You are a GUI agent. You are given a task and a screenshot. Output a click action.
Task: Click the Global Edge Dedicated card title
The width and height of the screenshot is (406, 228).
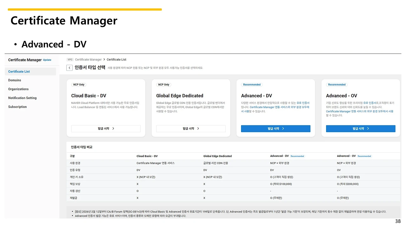(x=180, y=96)
